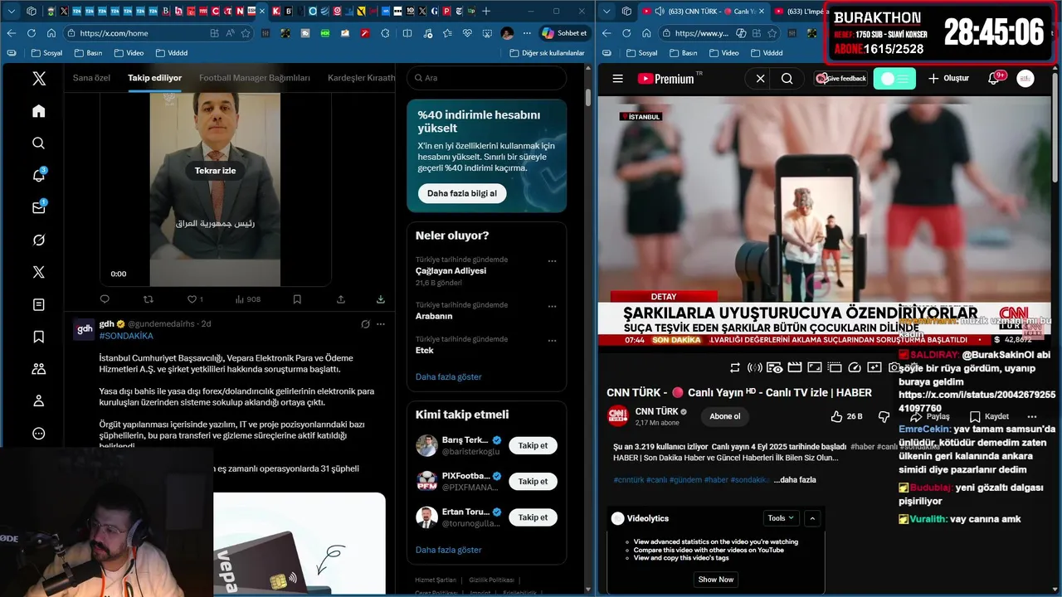This screenshot has height=597, width=1062.
Task: Open tab list dropdown in left browser
Action: point(12,11)
